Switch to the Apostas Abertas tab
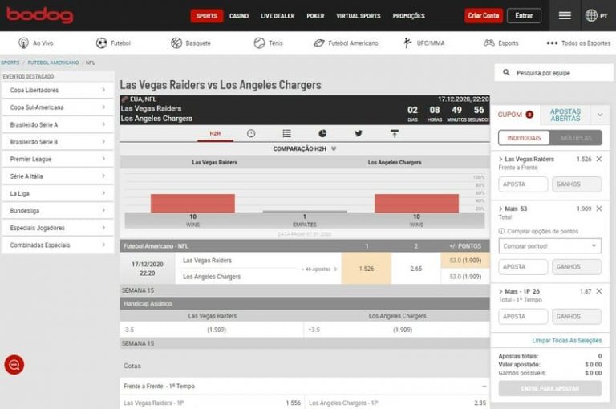616x409 pixels. coord(565,115)
